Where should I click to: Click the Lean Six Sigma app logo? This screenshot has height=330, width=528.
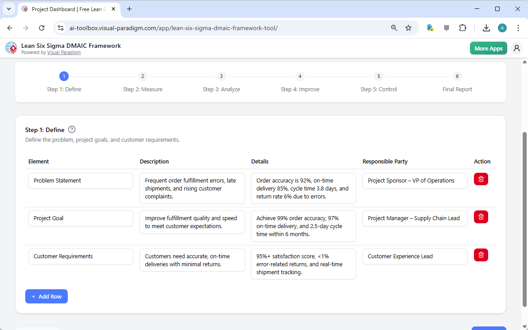click(x=11, y=48)
